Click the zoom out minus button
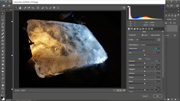Screen dimensions: 180x101 16,91
